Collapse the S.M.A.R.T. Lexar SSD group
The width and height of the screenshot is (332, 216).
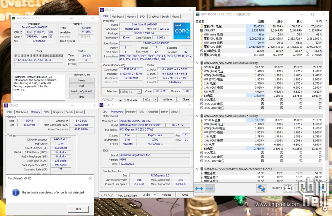click(197, 169)
